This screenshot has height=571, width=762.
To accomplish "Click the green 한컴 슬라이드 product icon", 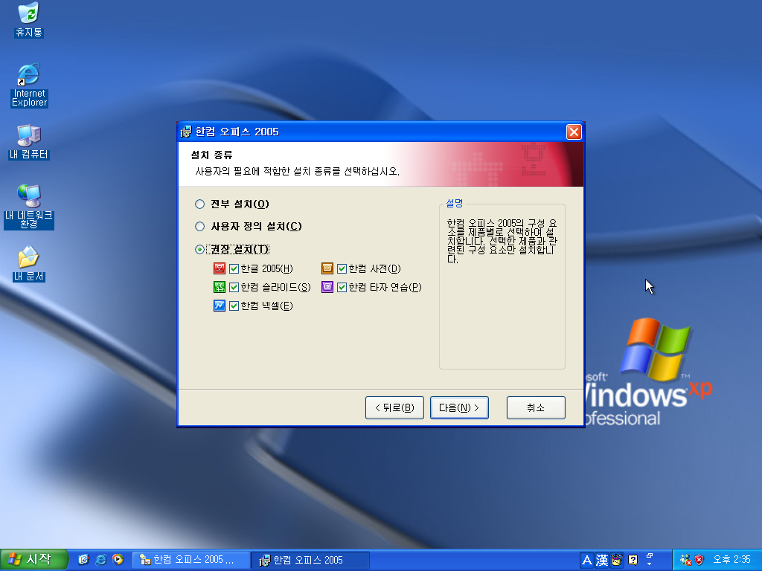I will pos(220,287).
